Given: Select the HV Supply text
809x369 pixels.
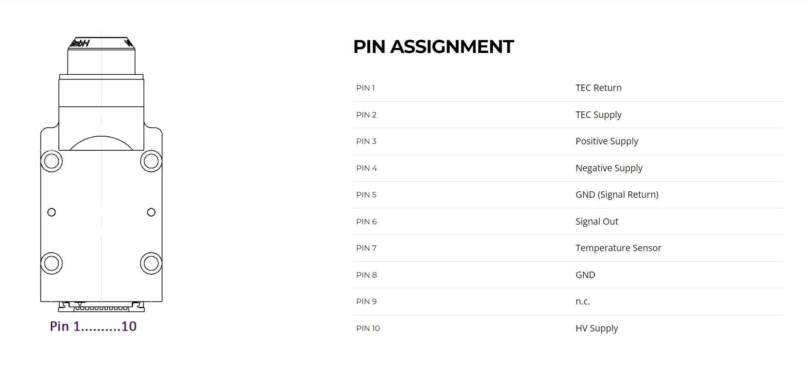Looking at the screenshot, I should coord(597,328).
